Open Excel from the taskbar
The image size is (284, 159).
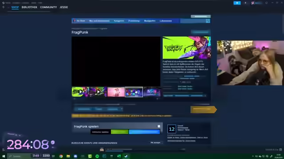tap(119, 156)
